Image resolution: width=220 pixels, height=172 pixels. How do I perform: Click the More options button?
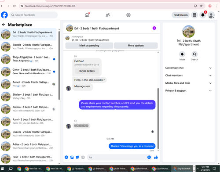[x=136, y=46]
